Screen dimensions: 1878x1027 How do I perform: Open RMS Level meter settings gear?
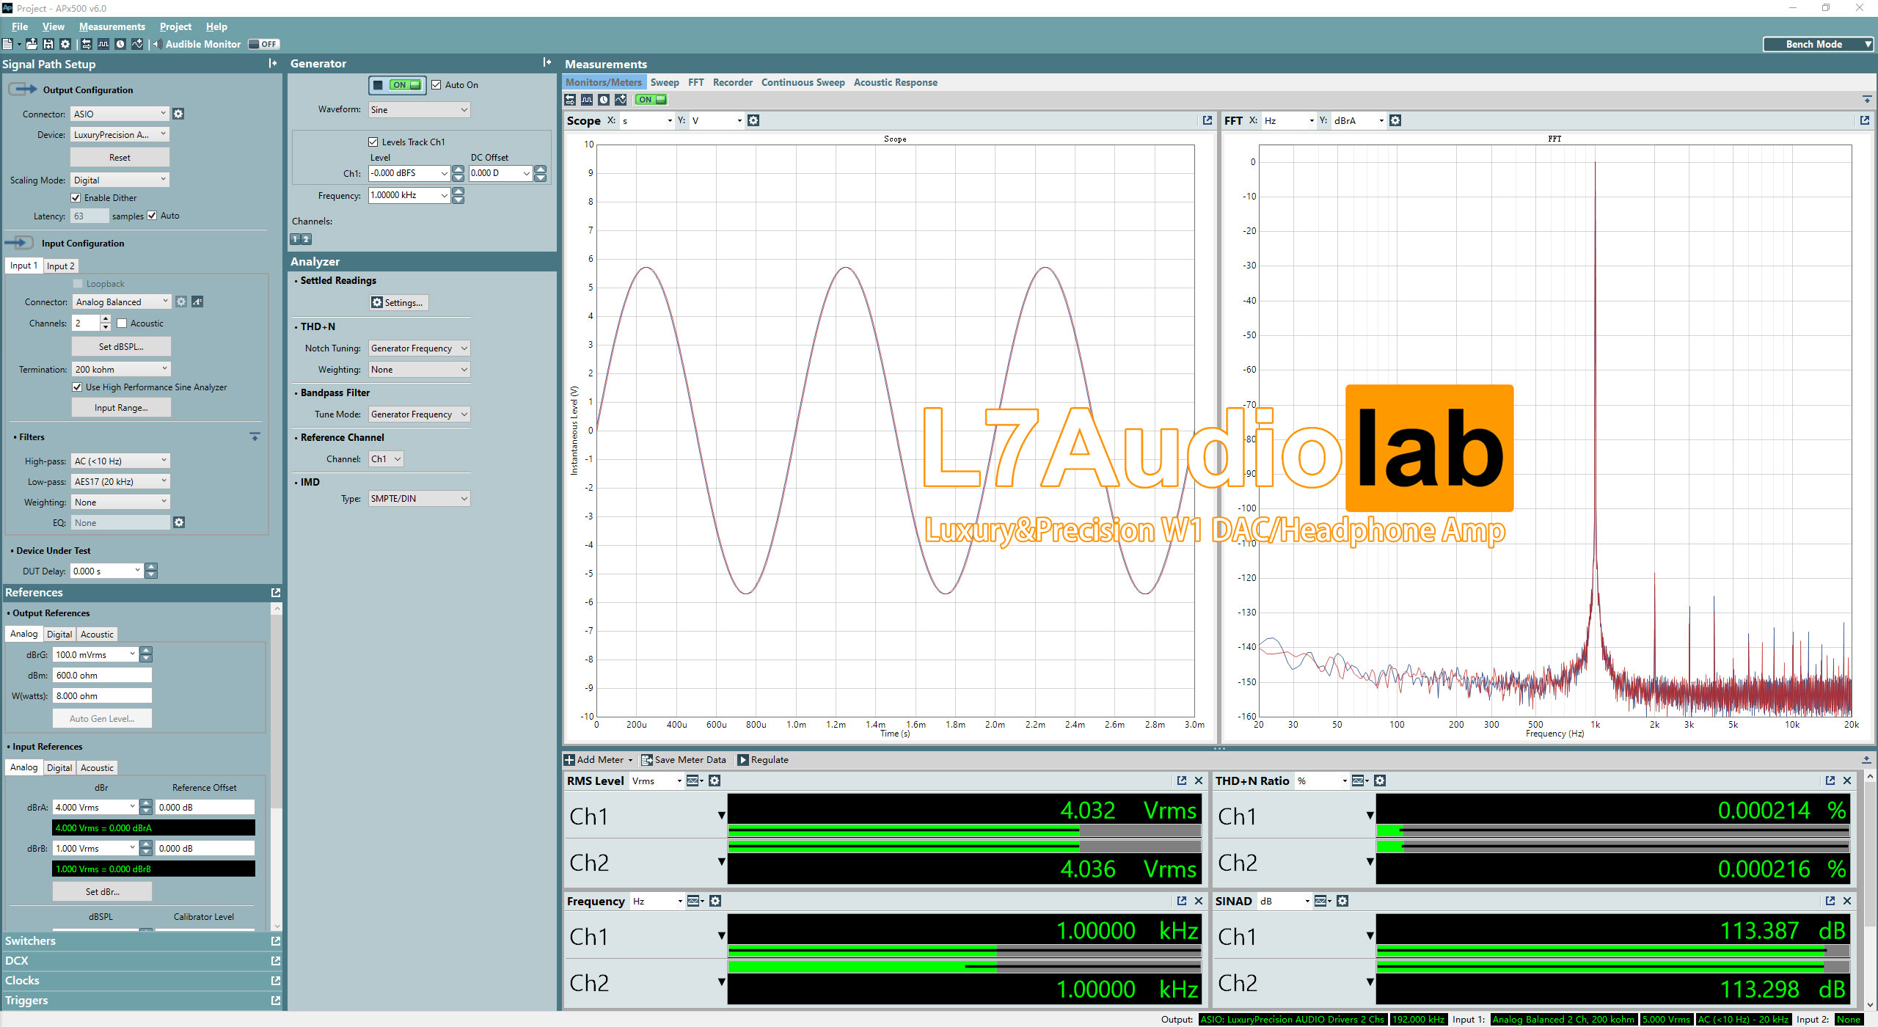tap(715, 781)
